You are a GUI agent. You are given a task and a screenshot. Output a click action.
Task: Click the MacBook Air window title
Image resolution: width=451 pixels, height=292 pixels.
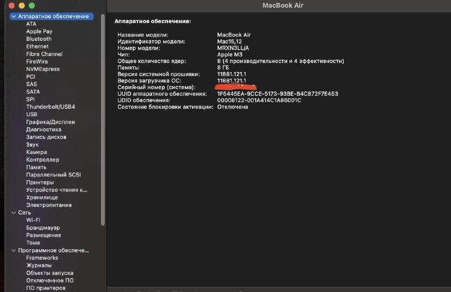tap(283, 6)
